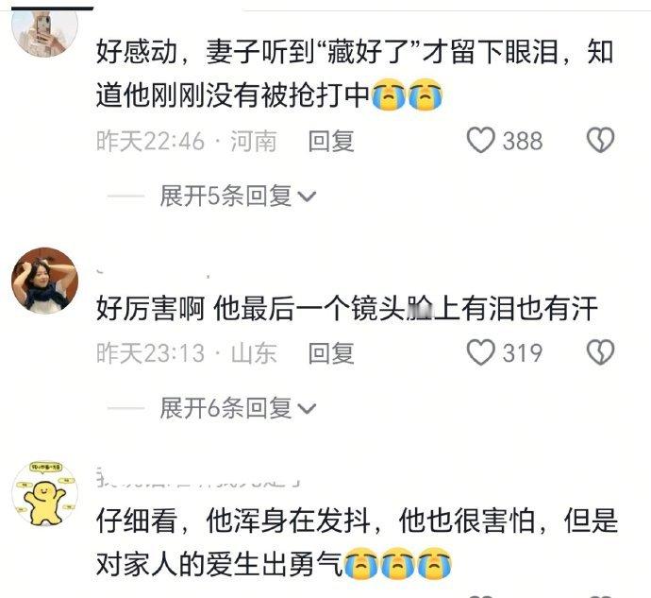651x598 pixels.
Task: Reply to the 昨天23:13 山东 comment
Action: coord(331,353)
